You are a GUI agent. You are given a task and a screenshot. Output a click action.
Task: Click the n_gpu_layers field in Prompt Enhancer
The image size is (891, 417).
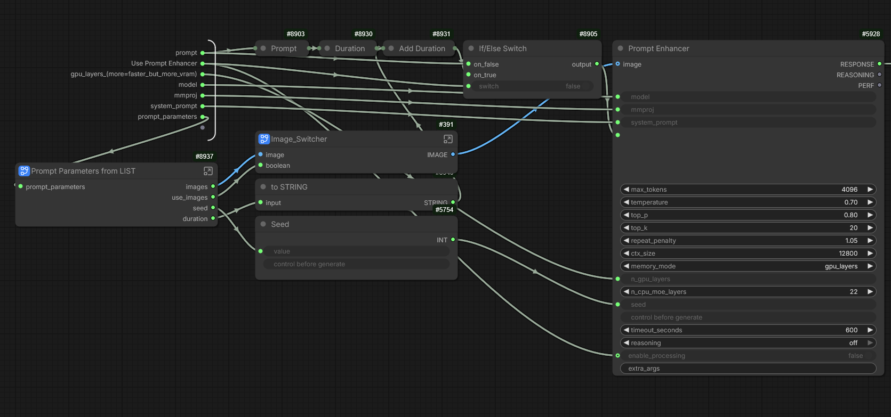click(749, 279)
